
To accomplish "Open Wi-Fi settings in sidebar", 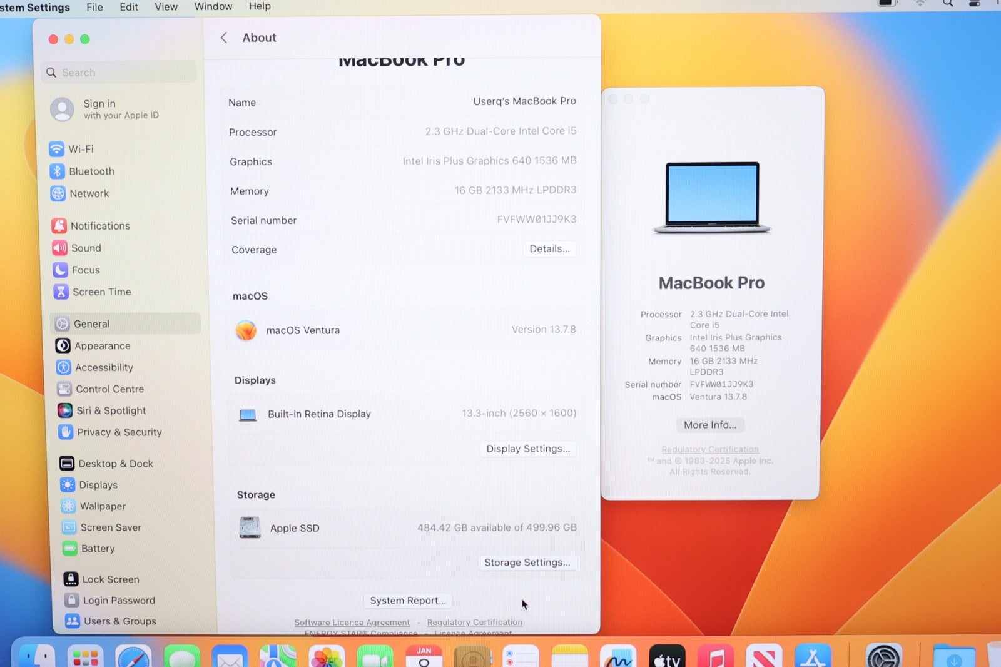I will tap(80, 149).
